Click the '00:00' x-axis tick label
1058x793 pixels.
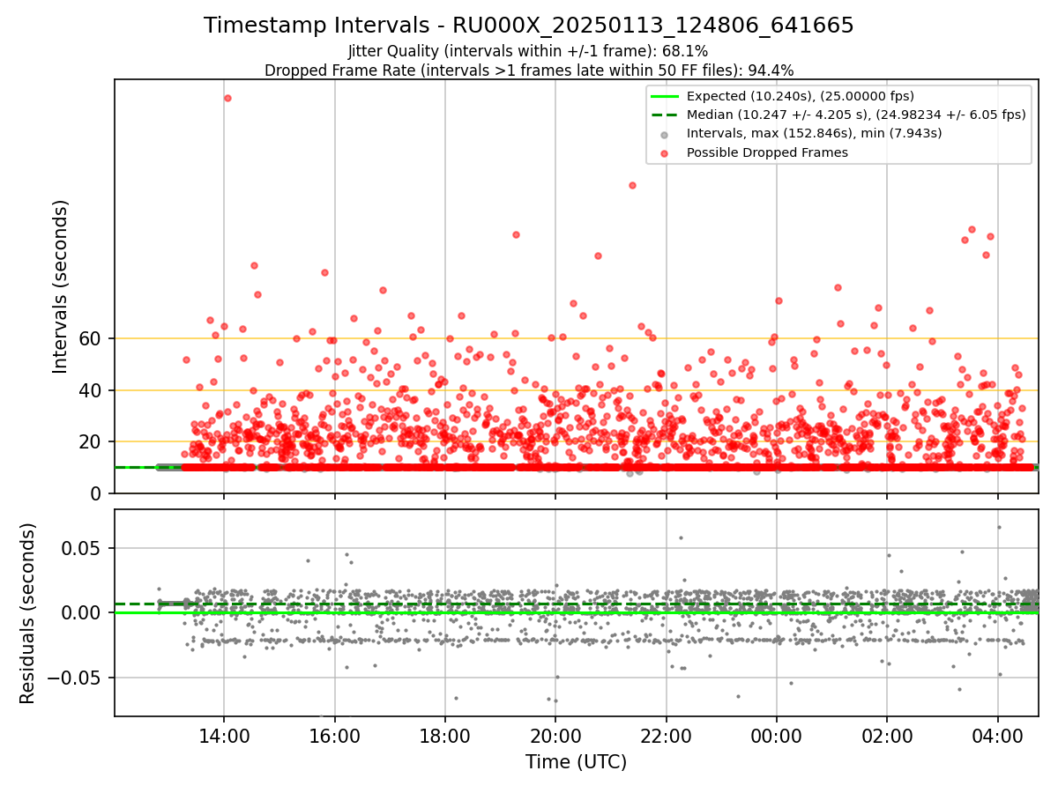(x=777, y=735)
